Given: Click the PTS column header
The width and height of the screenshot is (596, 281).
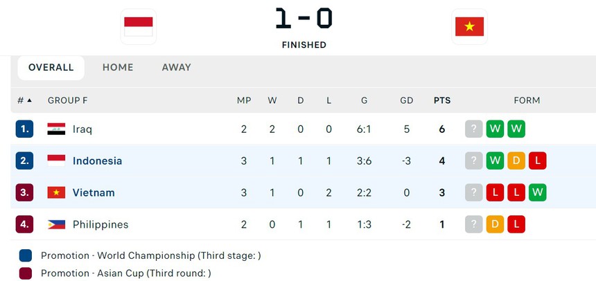Looking at the screenshot, I should tap(442, 100).
